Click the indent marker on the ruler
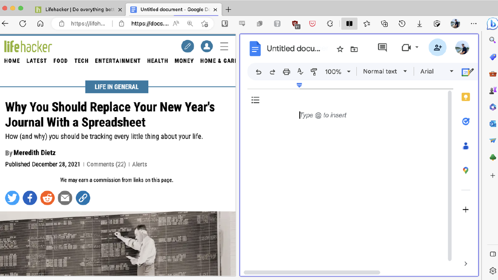Viewport: 498px width, 280px height. [299, 85]
